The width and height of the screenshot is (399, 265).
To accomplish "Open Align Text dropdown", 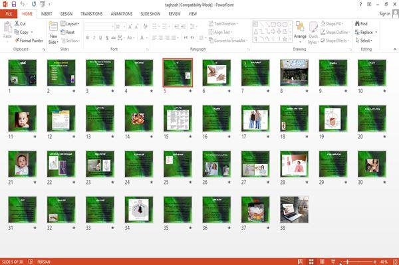I will click(x=220, y=33).
